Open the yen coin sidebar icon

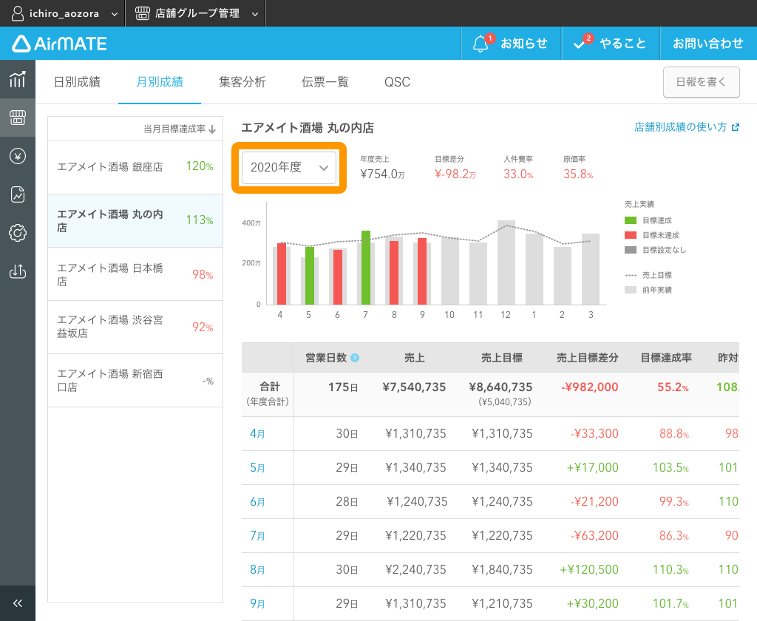coord(18,156)
